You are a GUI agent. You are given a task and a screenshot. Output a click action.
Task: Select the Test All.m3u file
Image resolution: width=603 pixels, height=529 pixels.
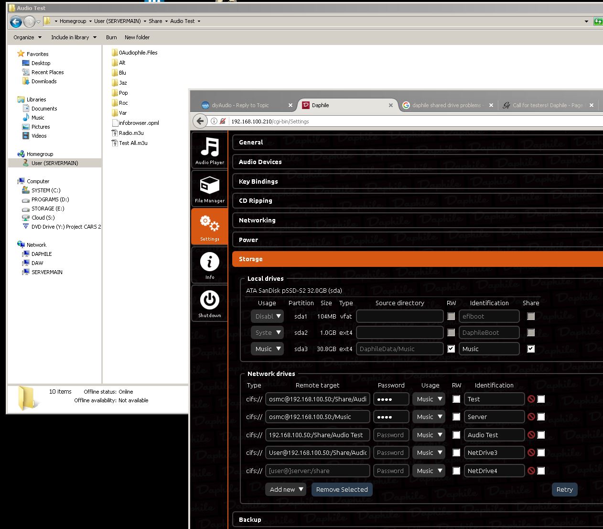coord(129,143)
